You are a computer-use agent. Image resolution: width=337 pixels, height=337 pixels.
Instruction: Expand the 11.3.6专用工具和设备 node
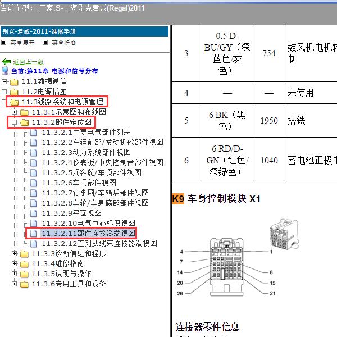(14, 284)
